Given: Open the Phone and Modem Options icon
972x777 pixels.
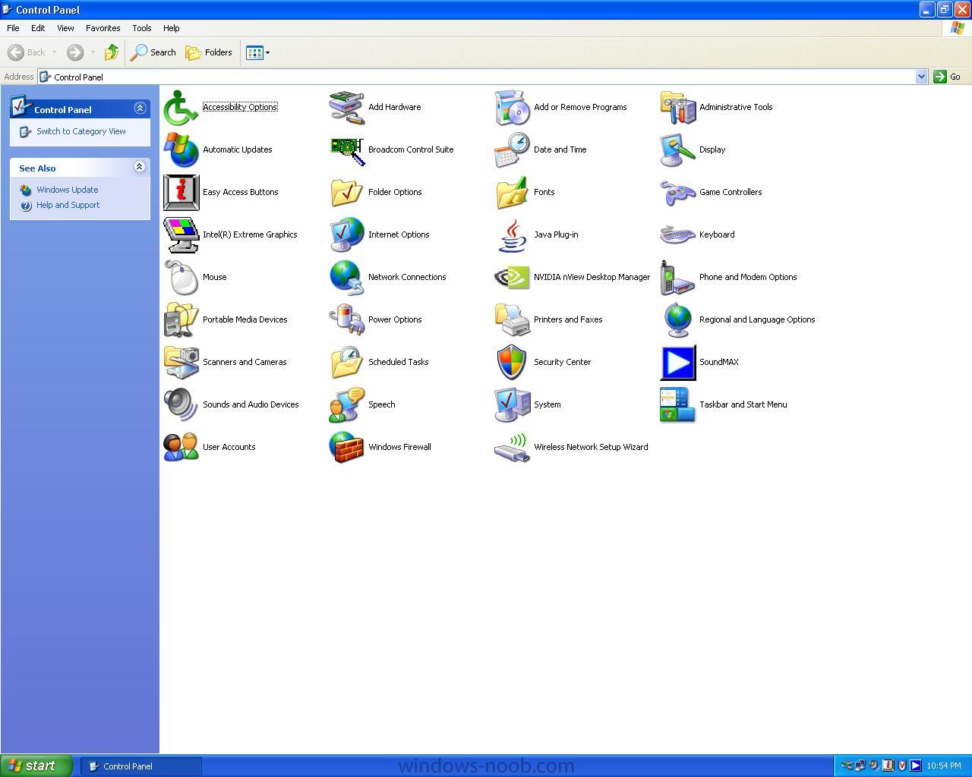Looking at the screenshot, I should [x=677, y=277].
